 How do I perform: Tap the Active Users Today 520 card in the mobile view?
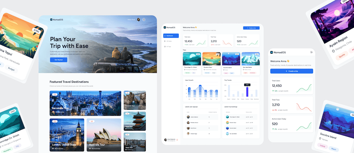pyautogui.click(x=291, y=124)
